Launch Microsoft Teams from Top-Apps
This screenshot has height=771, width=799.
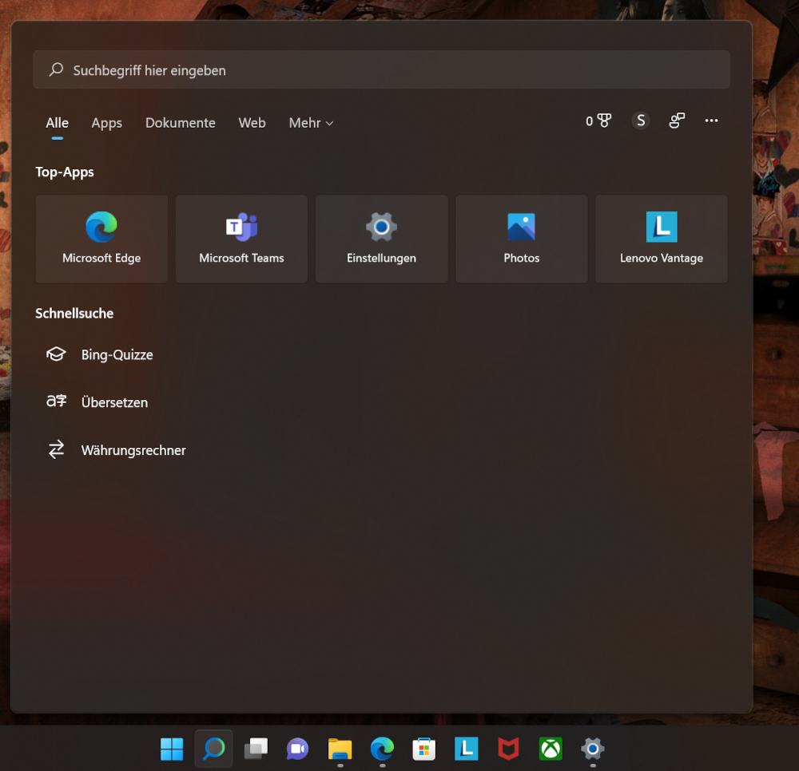pyautogui.click(x=241, y=239)
